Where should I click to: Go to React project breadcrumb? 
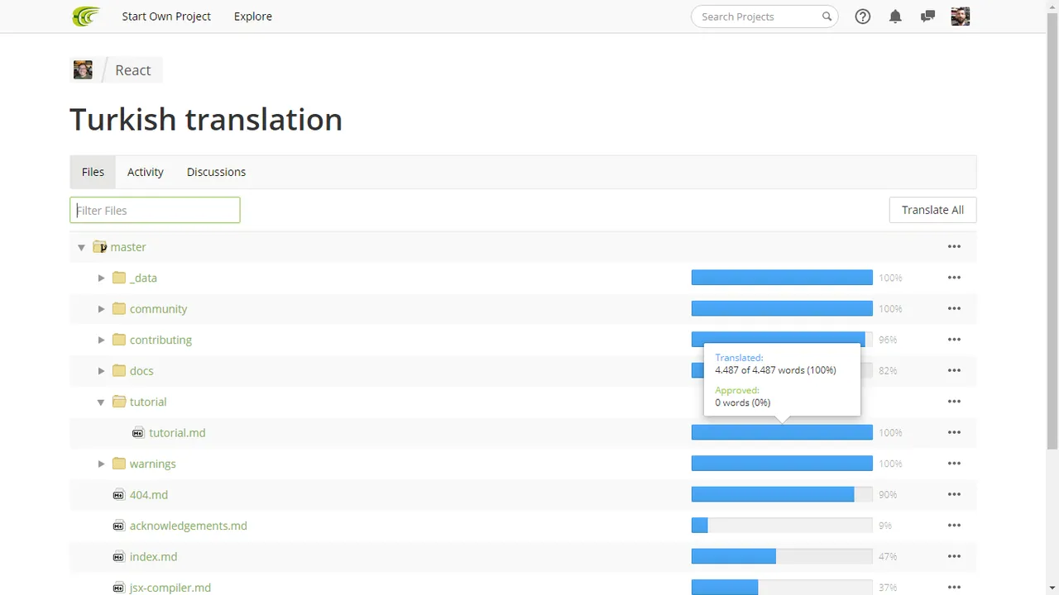pos(133,70)
